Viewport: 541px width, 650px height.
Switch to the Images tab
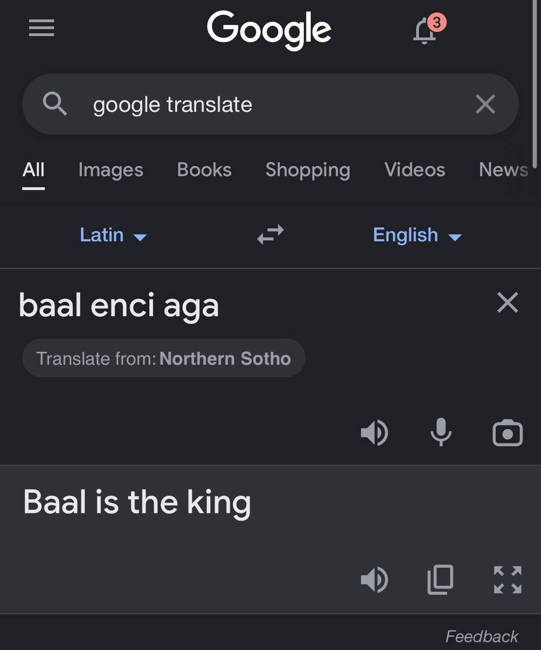111,170
